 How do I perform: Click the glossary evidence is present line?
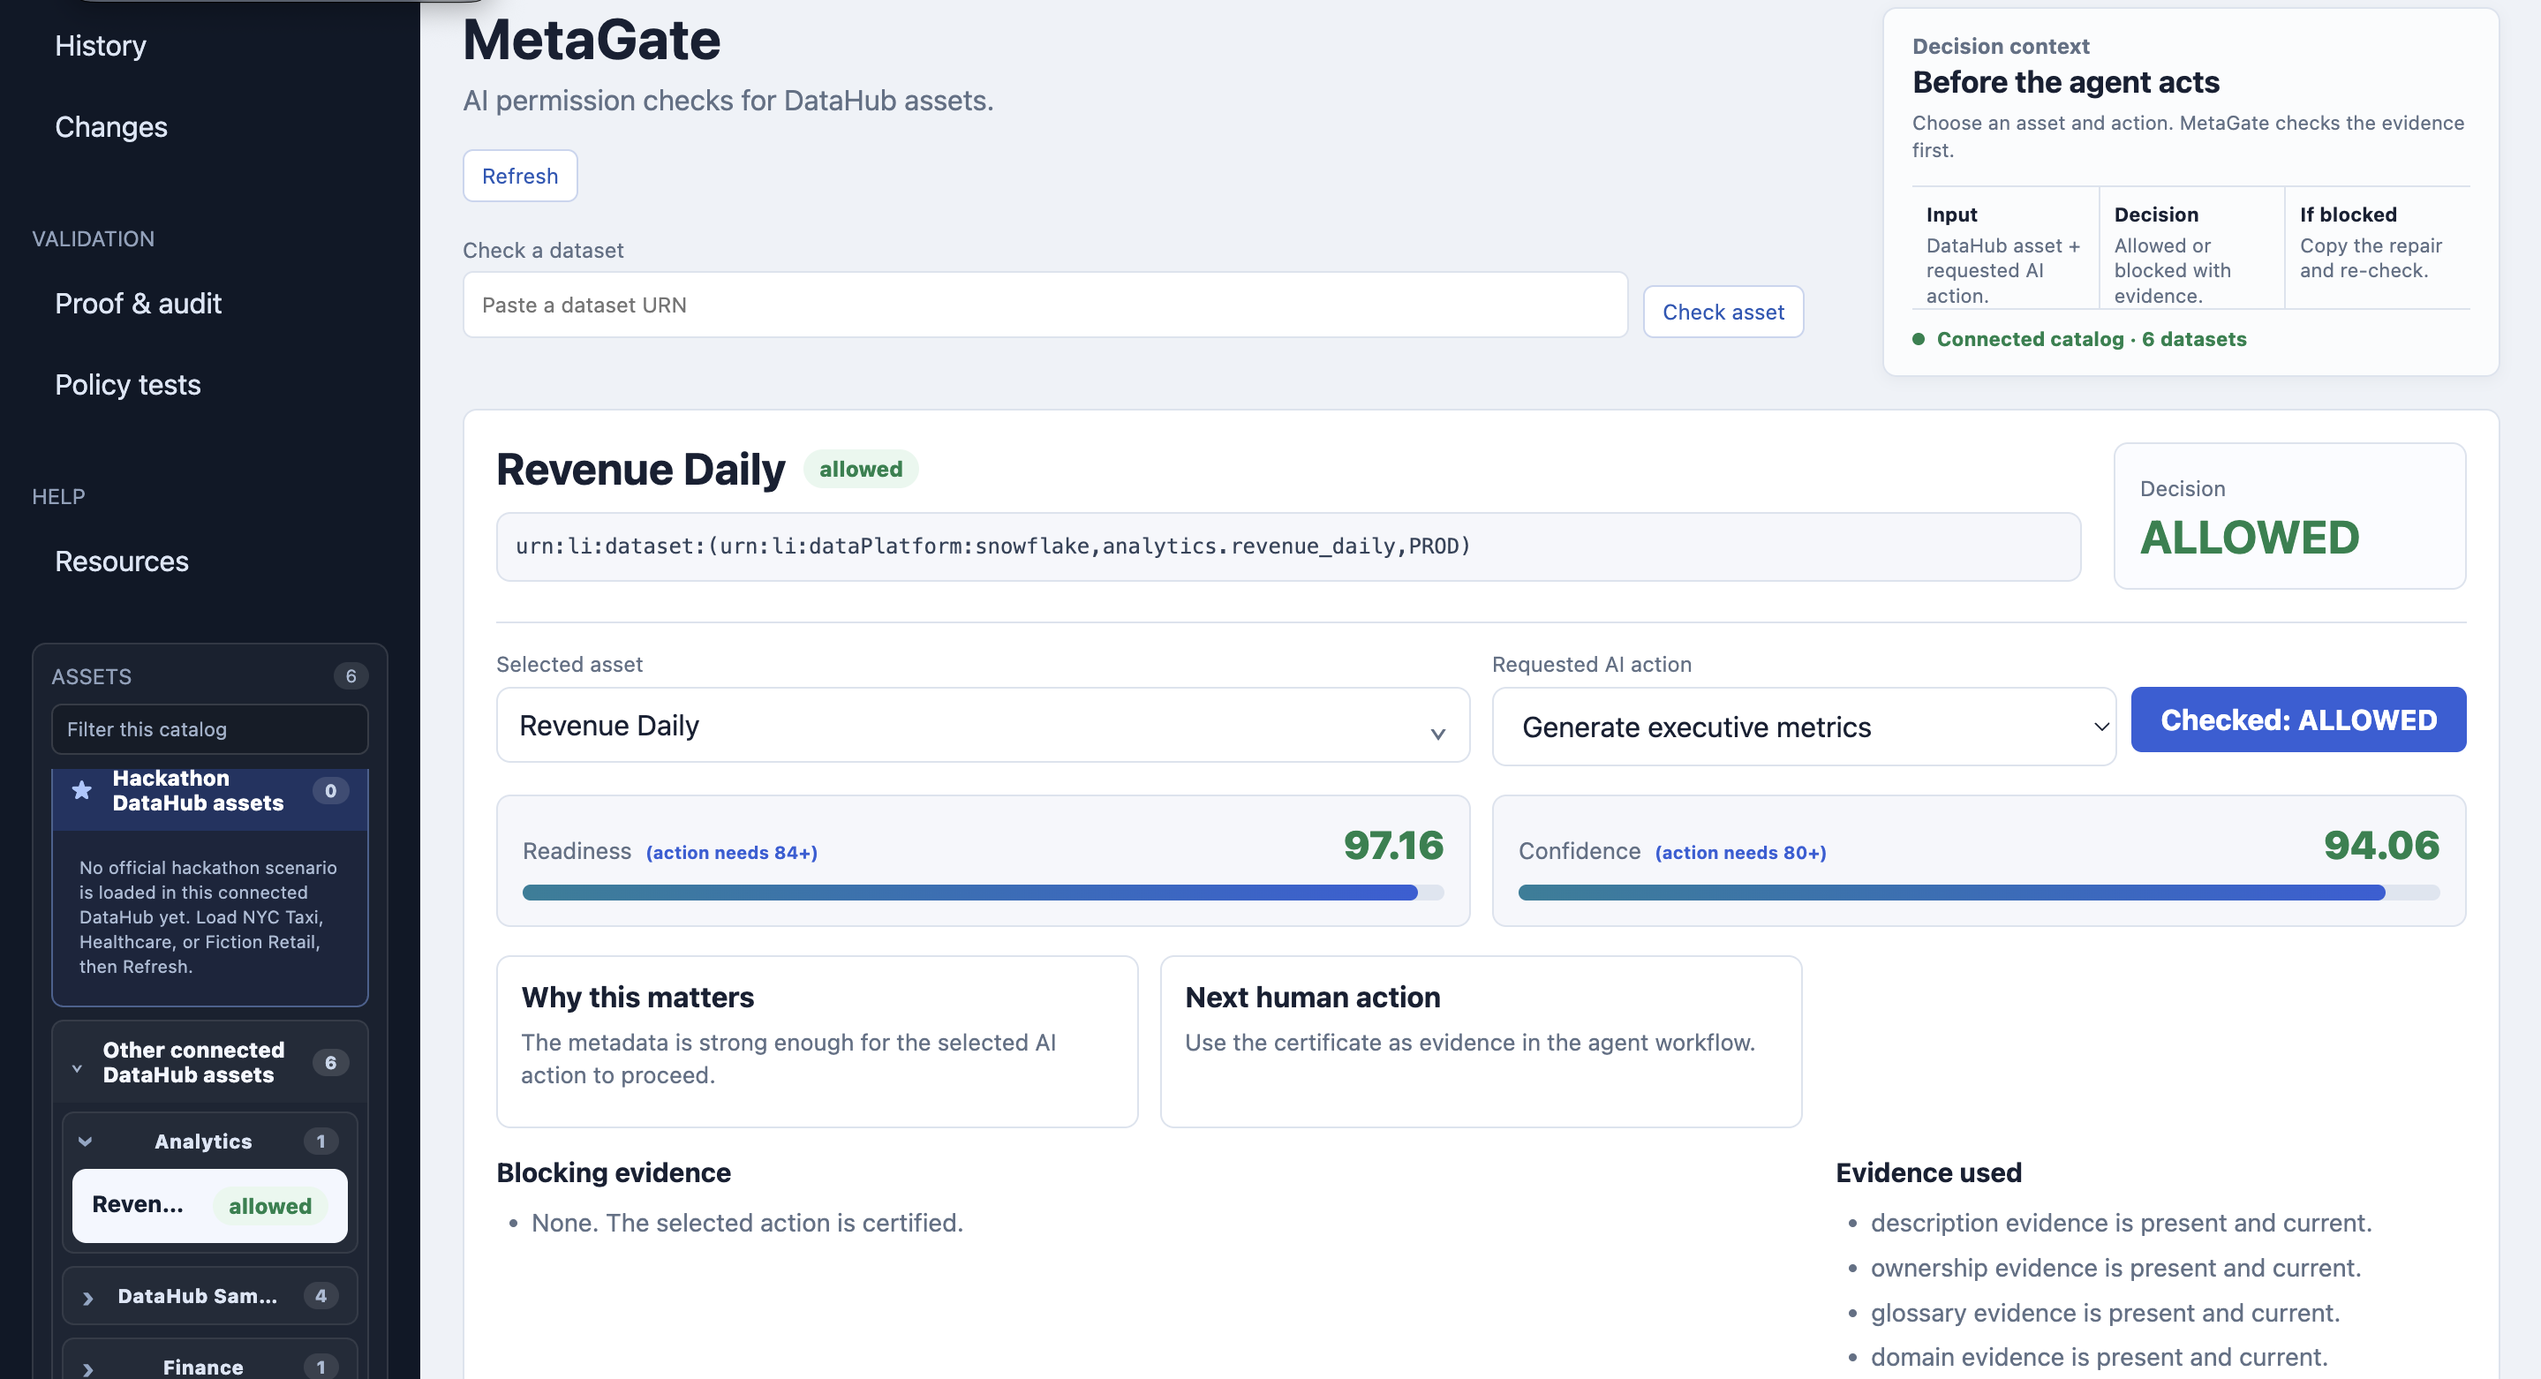click(x=2105, y=1313)
